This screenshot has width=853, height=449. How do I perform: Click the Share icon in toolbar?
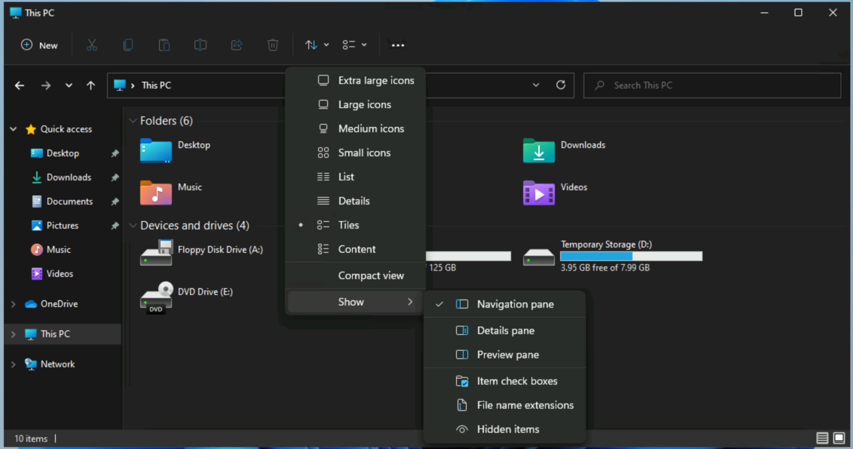tap(237, 45)
